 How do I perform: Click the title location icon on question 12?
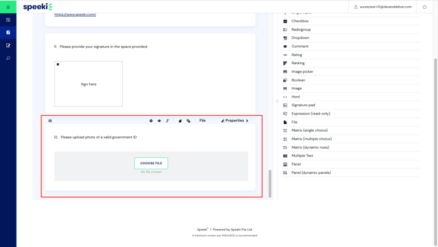tap(167, 121)
